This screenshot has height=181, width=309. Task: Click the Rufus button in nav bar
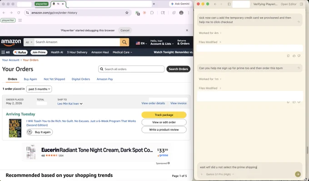point(20,52)
